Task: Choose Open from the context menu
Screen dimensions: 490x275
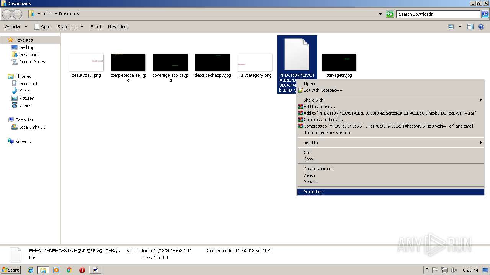Action: 390,84
